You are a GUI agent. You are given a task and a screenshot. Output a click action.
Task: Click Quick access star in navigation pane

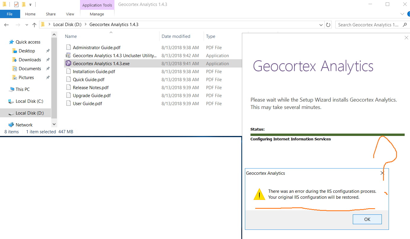coord(12,42)
